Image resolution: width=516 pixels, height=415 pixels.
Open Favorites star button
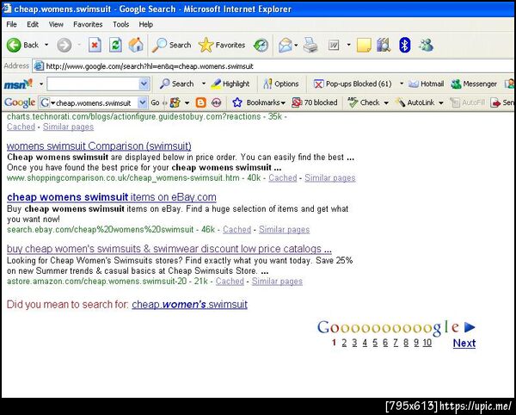(222, 45)
